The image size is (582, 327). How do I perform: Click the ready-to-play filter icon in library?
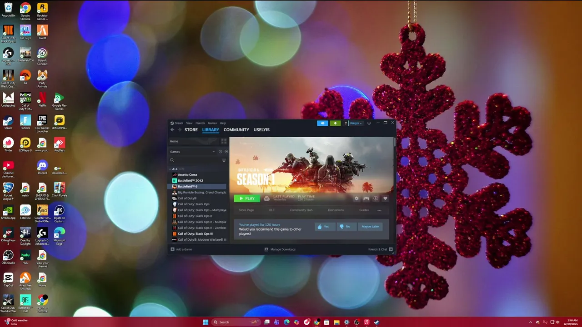point(226,152)
